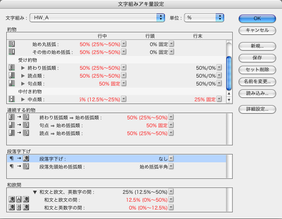
Task: Click the セット削除 button
Action: click(x=257, y=70)
